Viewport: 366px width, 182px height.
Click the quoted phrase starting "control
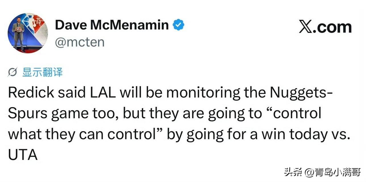297,113
